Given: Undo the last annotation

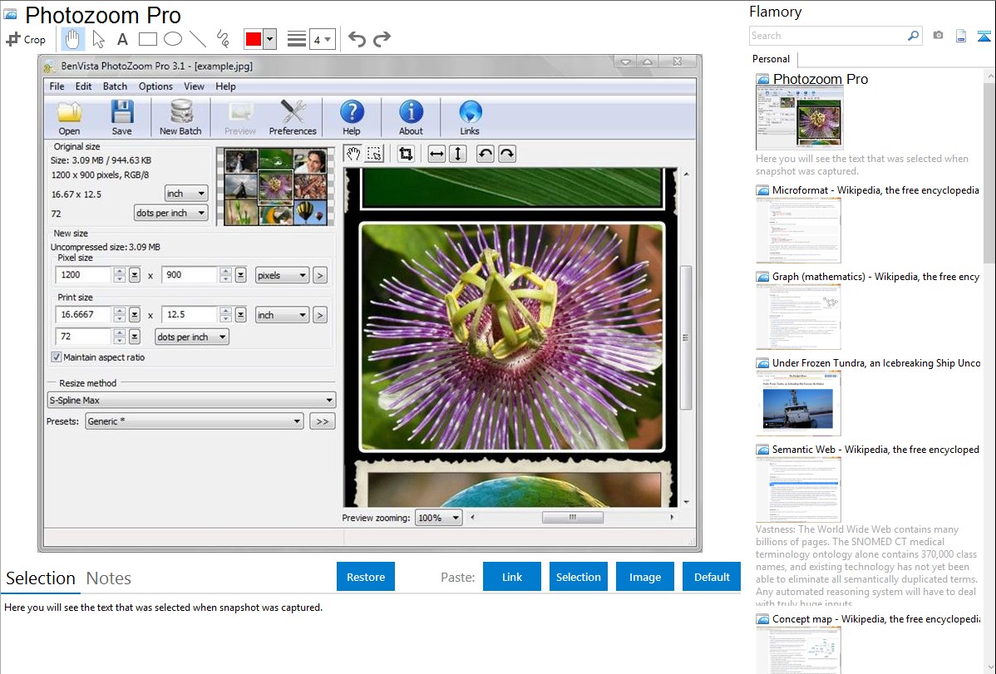Looking at the screenshot, I should [x=357, y=39].
